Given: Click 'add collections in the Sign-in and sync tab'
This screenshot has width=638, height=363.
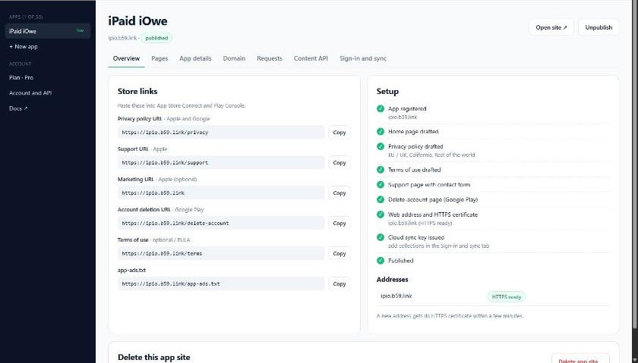Looking at the screenshot, I should [439, 246].
